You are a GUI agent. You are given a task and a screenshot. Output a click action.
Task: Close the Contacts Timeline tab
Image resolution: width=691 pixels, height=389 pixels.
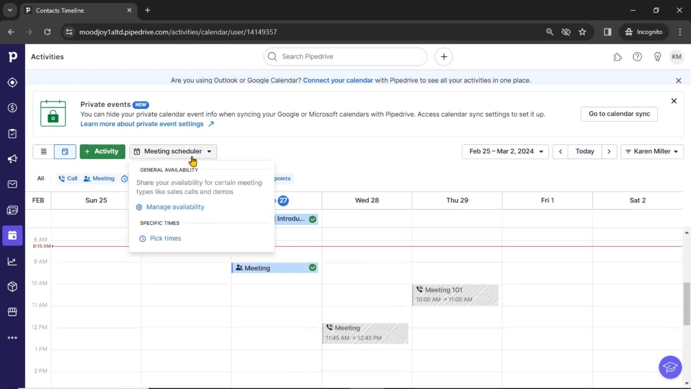(129, 10)
